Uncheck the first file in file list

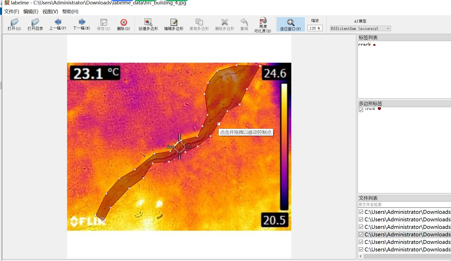click(x=361, y=212)
